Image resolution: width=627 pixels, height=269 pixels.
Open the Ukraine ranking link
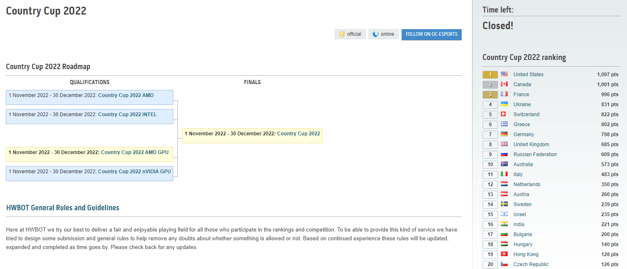(x=522, y=105)
